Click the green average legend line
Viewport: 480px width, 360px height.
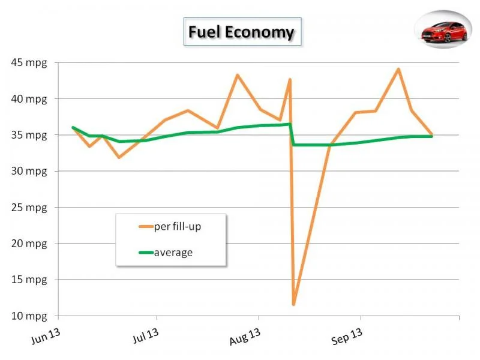click(146, 253)
